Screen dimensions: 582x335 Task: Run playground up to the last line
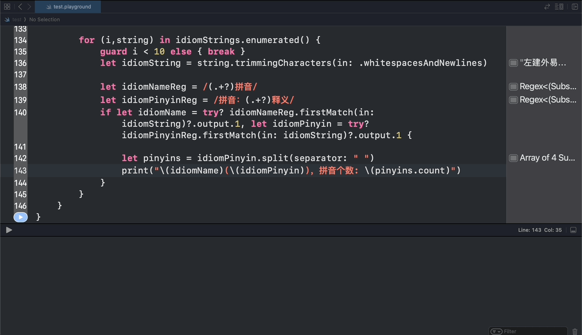(x=21, y=217)
